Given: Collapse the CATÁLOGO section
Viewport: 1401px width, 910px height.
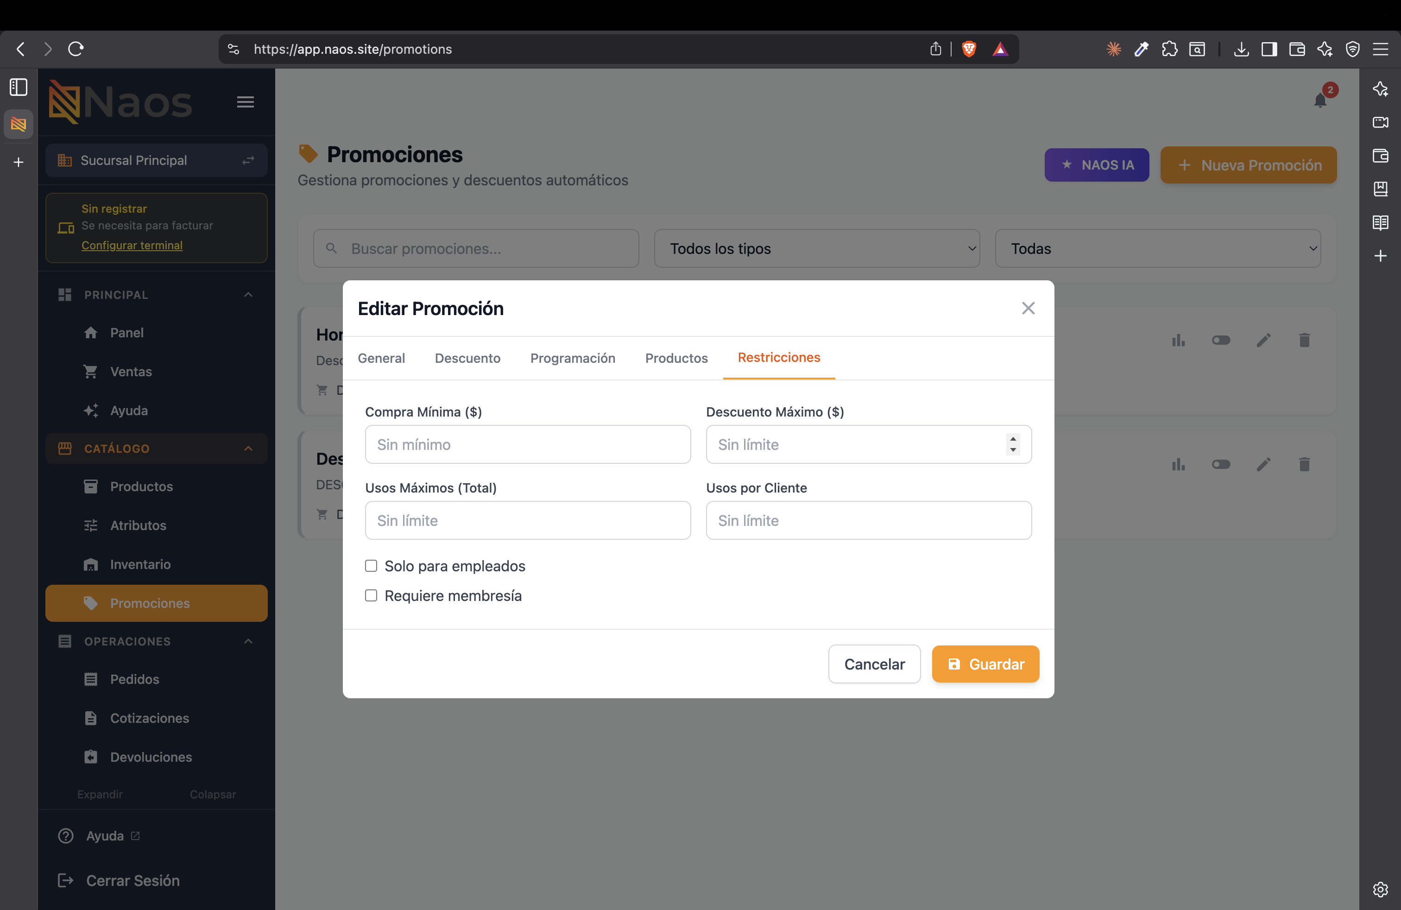Looking at the screenshot, I should [156, 449].
